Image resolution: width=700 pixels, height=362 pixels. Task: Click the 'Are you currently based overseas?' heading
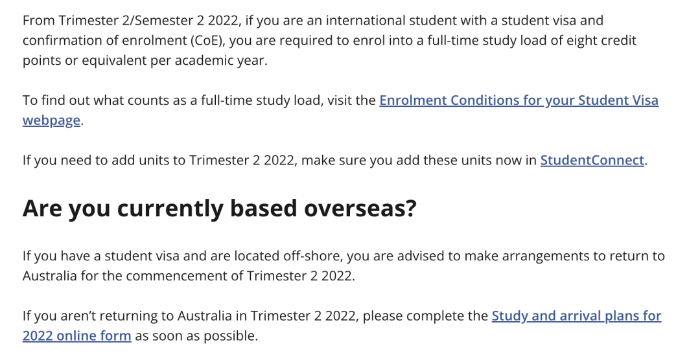coord(219,208)
